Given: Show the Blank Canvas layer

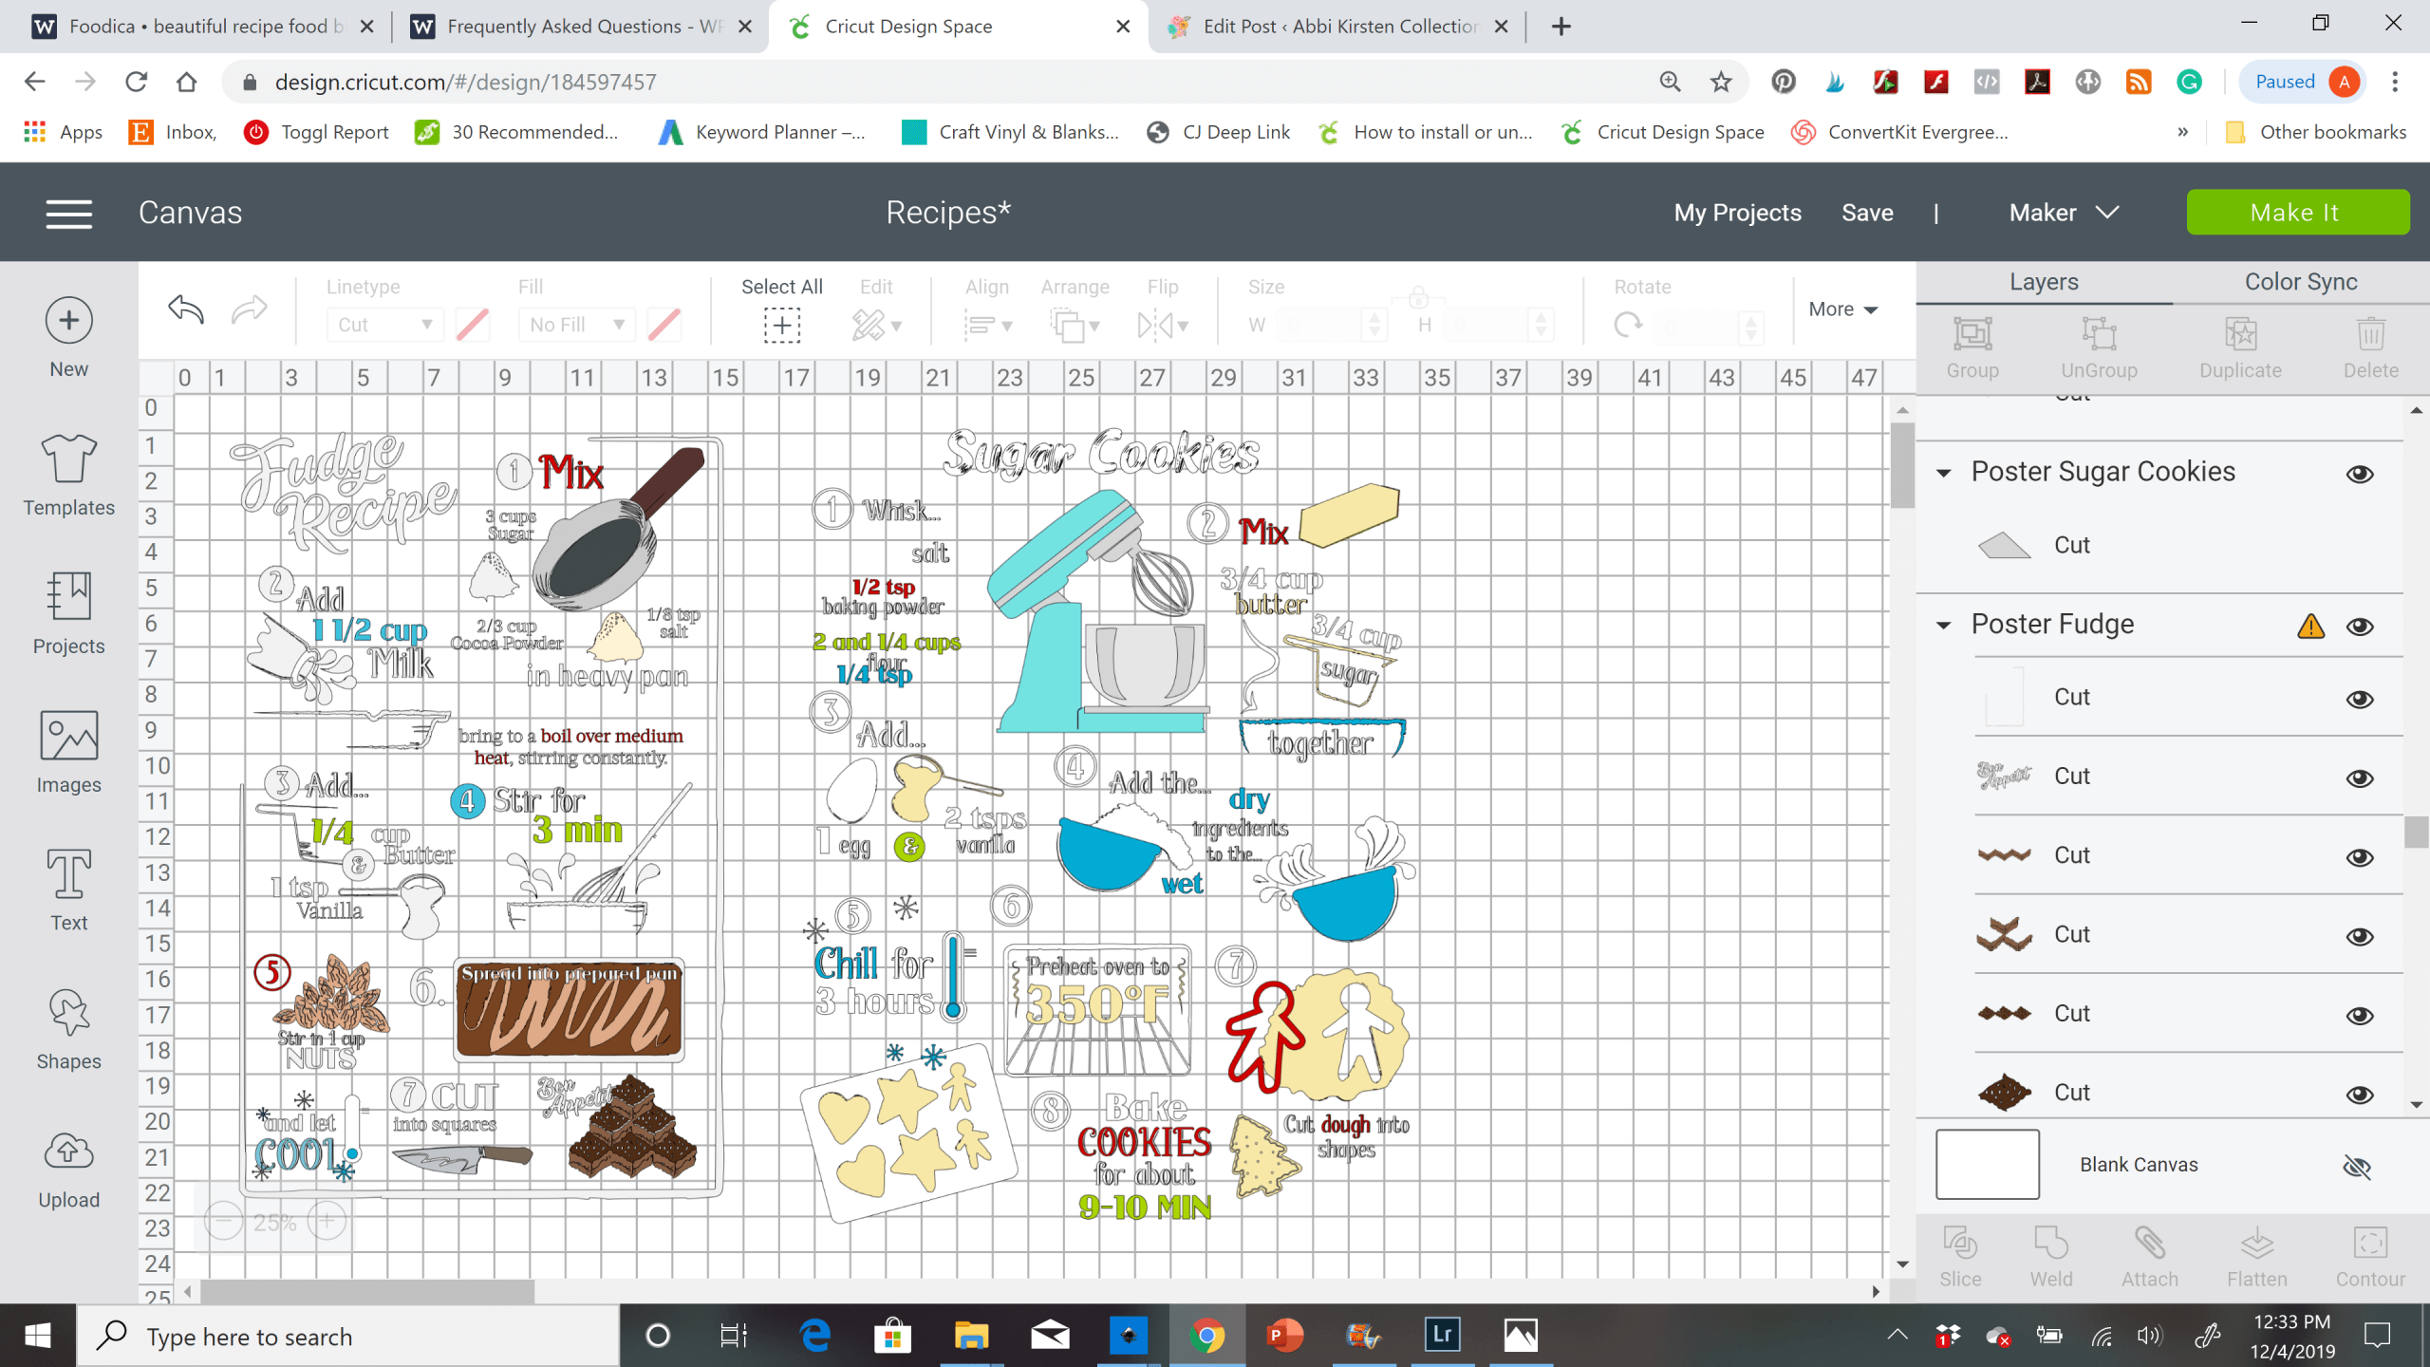Looking at the screenshot, I should [2356, 1166].
